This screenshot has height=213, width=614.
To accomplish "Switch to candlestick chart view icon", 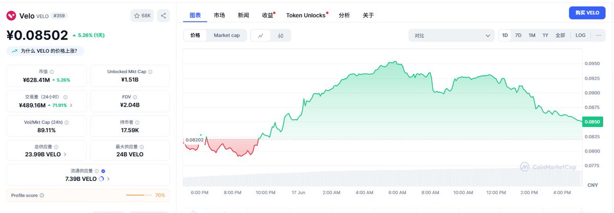I will pyautogui.click(x=280, y=35).
